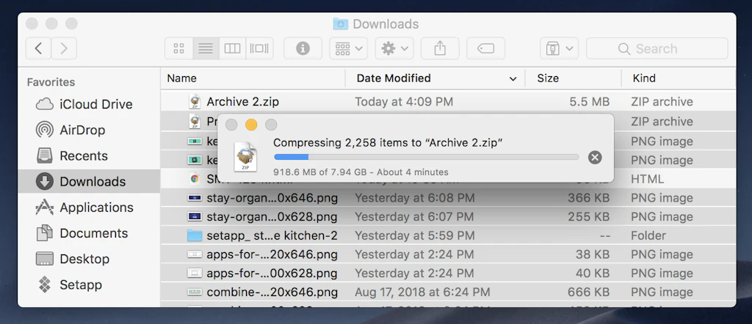Screen dimensions: 752x324
Task: Click the 'Today at 4:09 PM' date cell
Action: [x=404, y=101]
